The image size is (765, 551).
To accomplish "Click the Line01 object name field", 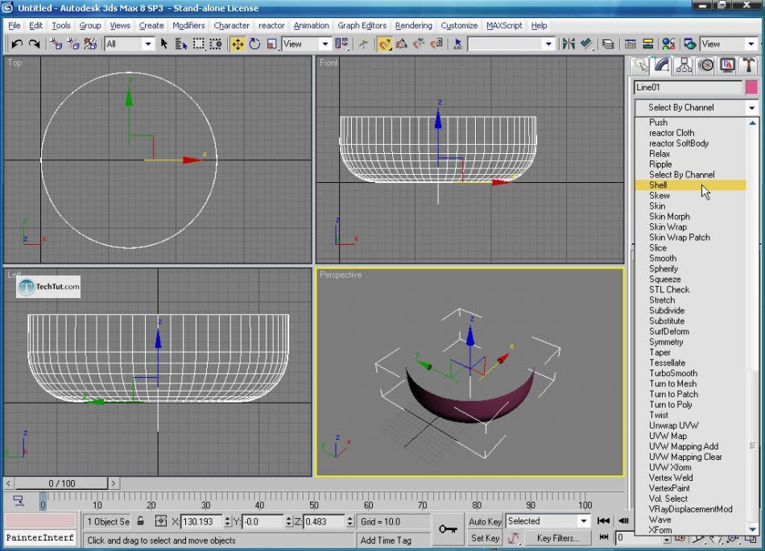I will 688,87.
